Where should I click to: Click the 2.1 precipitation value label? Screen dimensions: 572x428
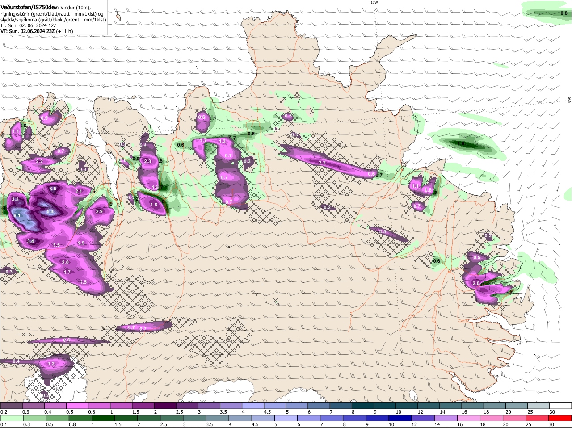pos(79,191)
